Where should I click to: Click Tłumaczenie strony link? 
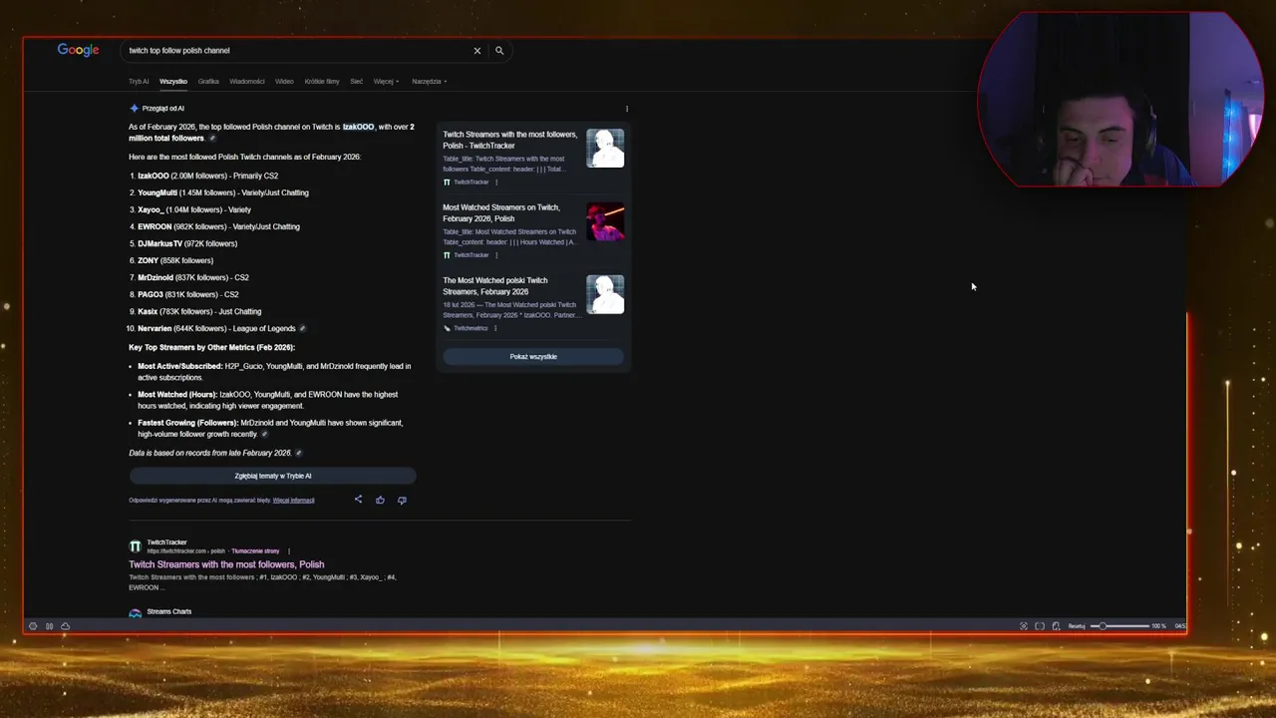click(255, 551)
